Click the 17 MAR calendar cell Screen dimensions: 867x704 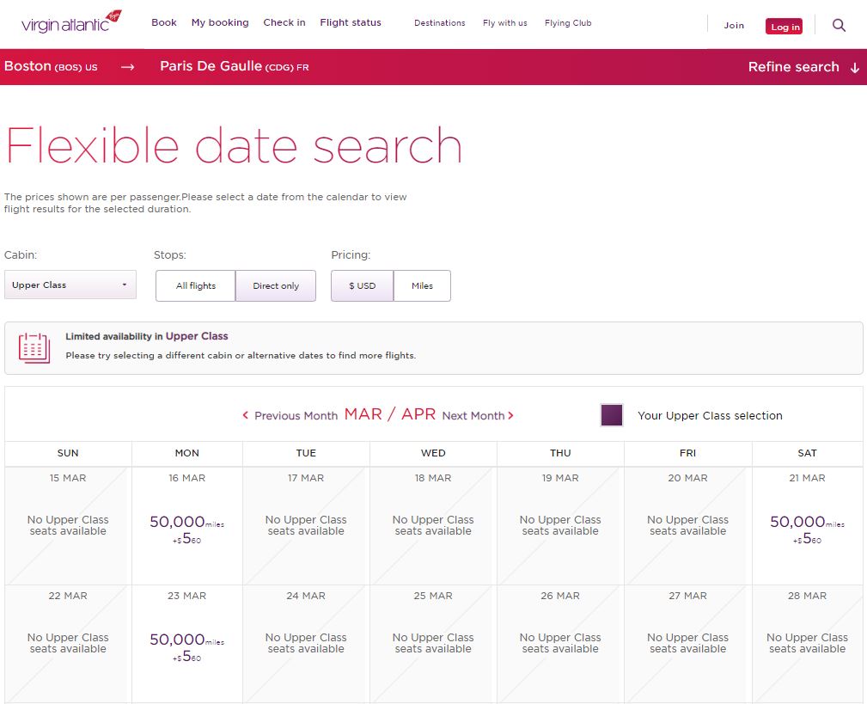tap(306, 526)
